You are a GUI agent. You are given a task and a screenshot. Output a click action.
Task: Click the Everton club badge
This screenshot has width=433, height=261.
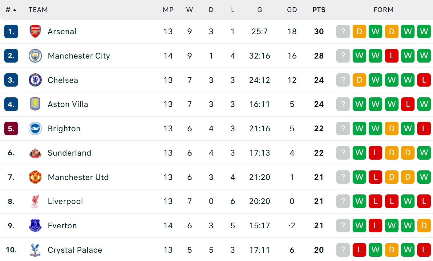click(x=35, y=226)
